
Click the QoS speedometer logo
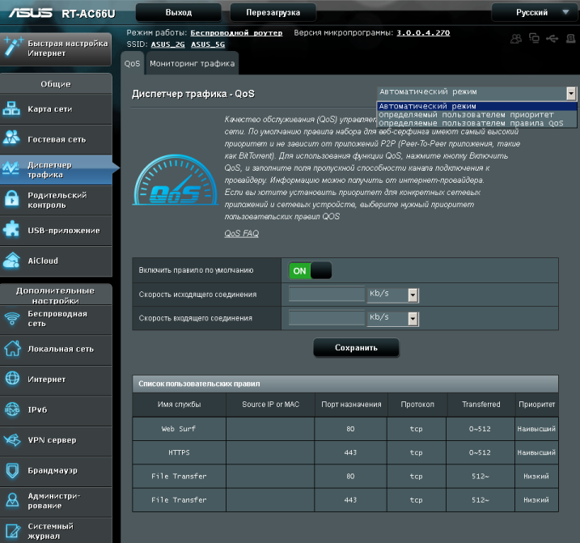176,180
